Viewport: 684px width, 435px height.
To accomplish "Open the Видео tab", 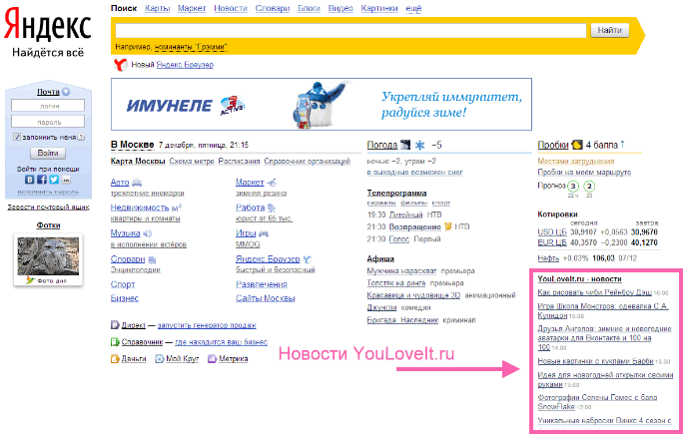I will pyautogui.click(x=341, y=8).
